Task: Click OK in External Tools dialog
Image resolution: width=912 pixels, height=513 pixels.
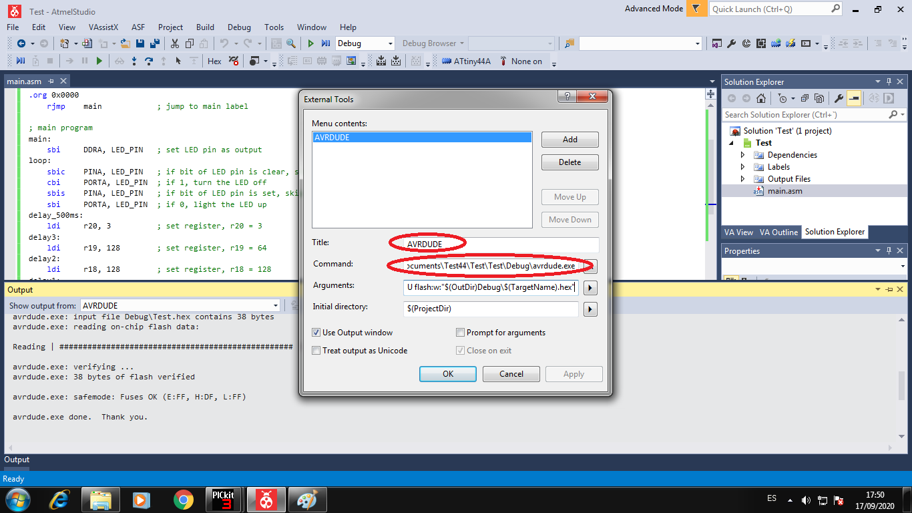Action: (x=448, y=374)
